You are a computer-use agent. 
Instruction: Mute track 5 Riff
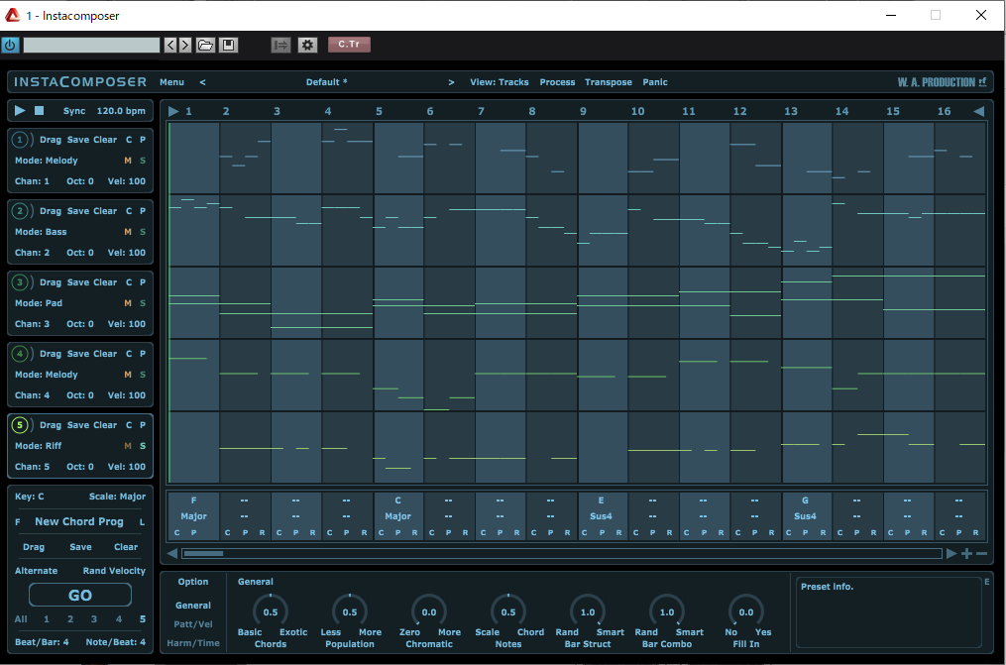[128, 446]
